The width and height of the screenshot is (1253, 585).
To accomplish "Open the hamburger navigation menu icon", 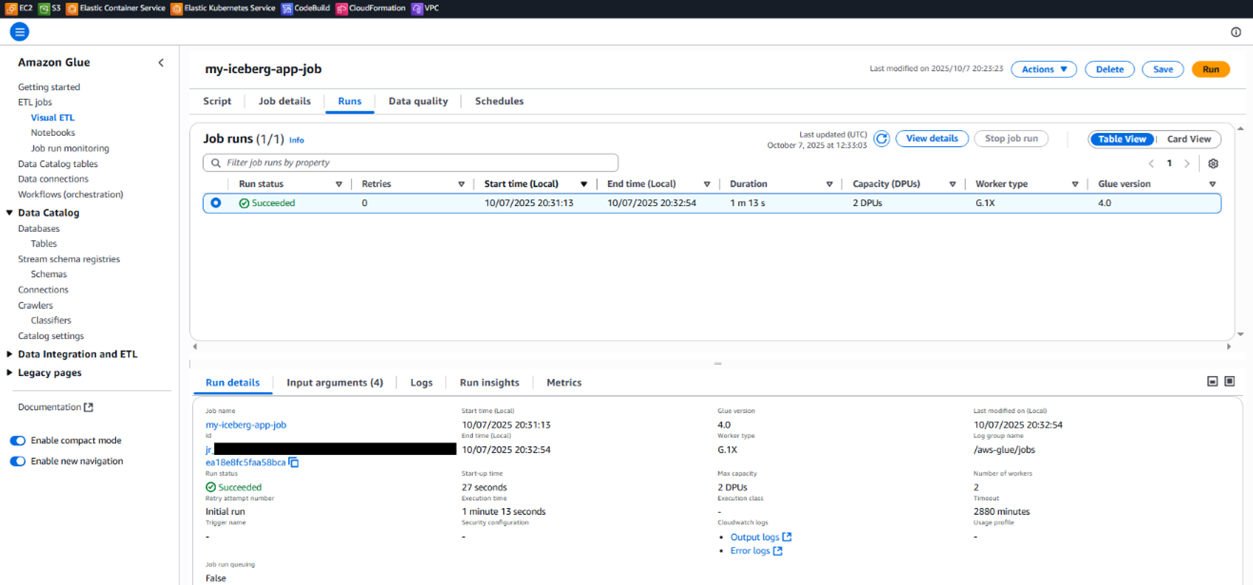I will point(20,32).
